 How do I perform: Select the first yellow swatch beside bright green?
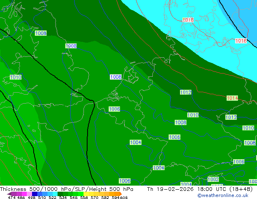pyautogui.click(x=86, y=194)
